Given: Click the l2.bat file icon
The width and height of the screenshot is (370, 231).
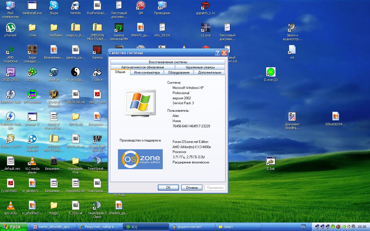Looking at the screenshot, I should point(271,163).
